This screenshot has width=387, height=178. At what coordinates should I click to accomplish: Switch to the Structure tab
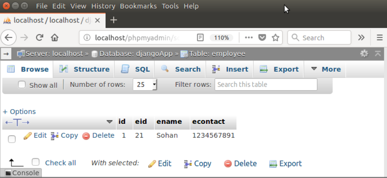(84, 69)
